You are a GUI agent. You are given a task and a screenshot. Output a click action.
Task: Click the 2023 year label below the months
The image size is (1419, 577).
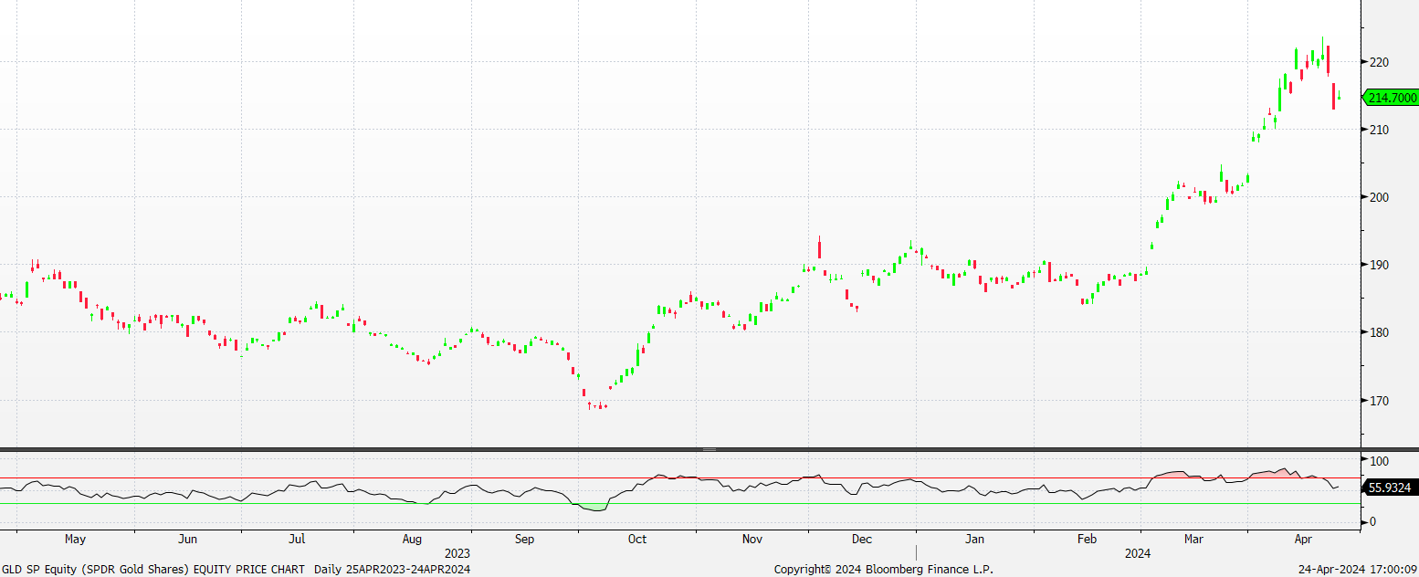457,553
